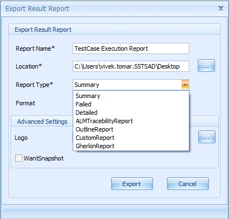Click the Location path field
The width and height of the screenshot is (229, 219).
pos(131,66)
